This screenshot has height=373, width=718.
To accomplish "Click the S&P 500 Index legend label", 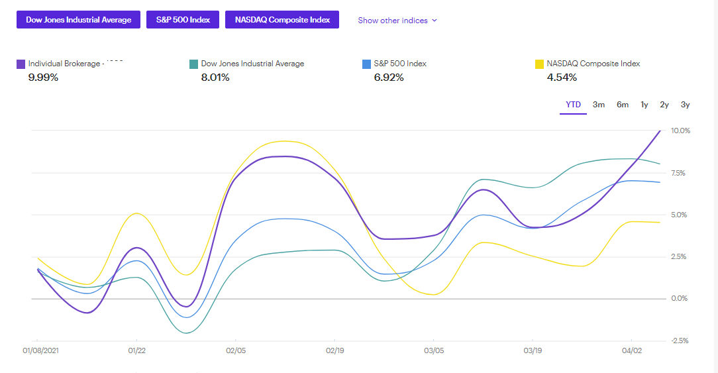I will click(x=400, y=64).
